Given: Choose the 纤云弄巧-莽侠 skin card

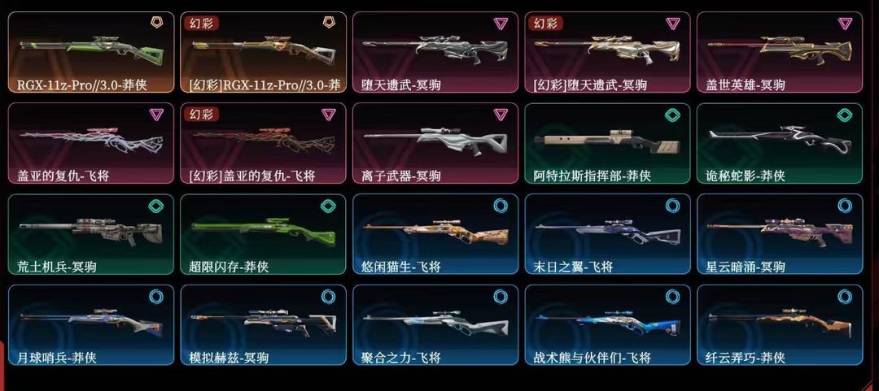Looking at the screenshot, I should (x=779, y=325).
